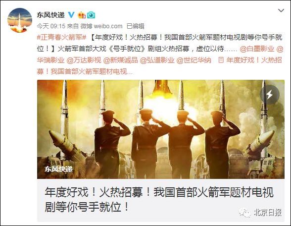The width and height of the screenshot is (291, 226).
Task: Click the 北京日报 watermark logo
Action: 260,213
